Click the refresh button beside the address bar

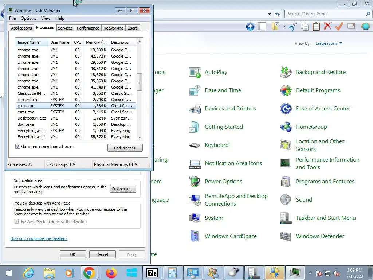[277, 14]
